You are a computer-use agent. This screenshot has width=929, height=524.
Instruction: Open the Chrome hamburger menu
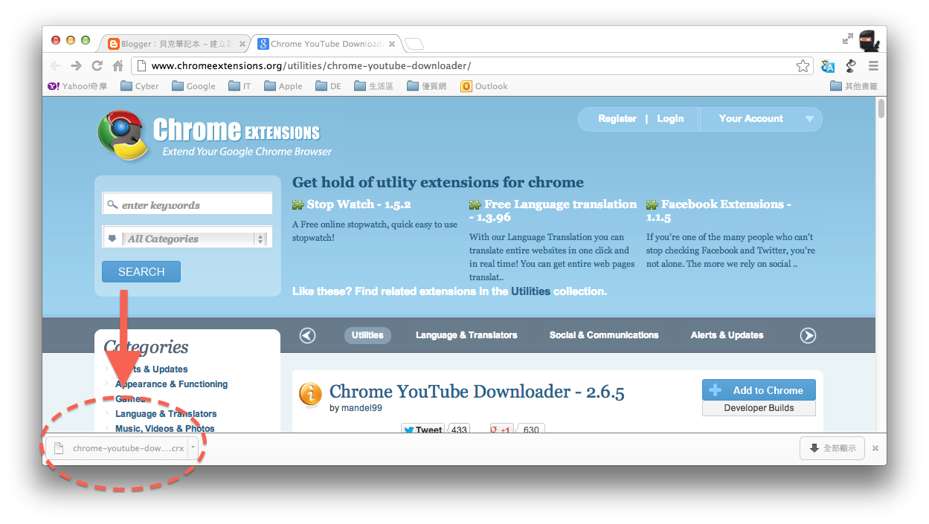point(873,66)
